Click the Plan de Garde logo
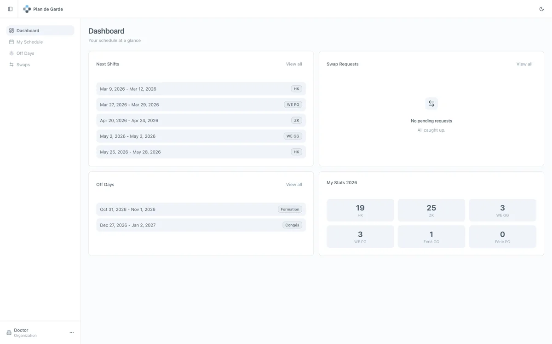 pyautogui.click(x=27, y=9)
